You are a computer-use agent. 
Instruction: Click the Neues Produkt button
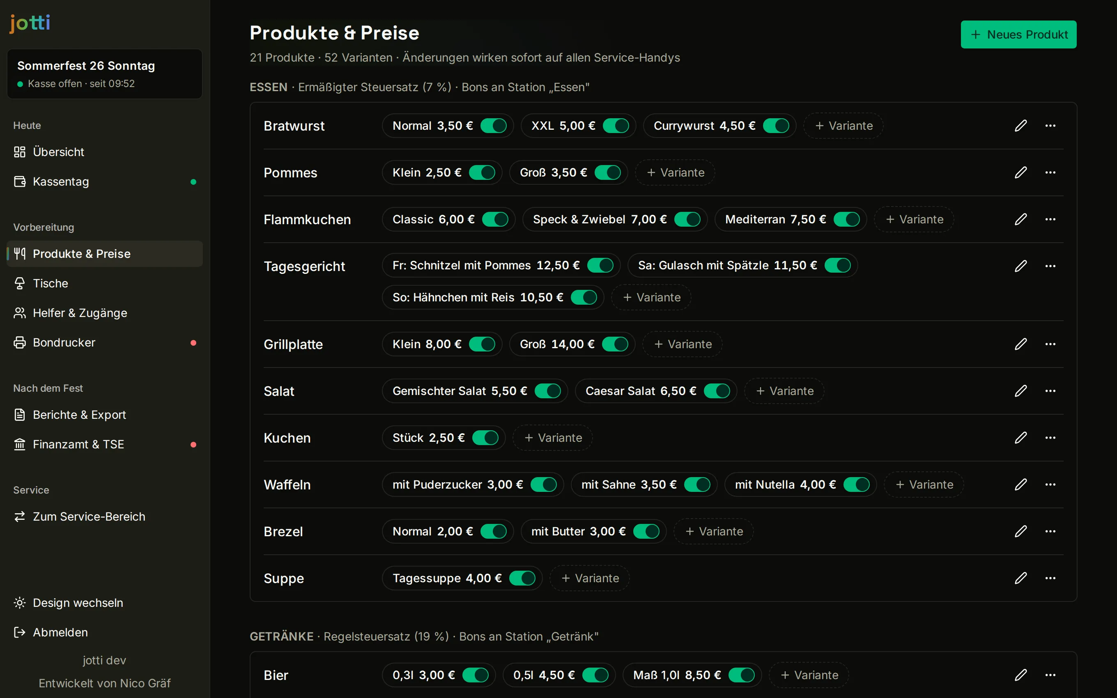[x=1018, y=34]
